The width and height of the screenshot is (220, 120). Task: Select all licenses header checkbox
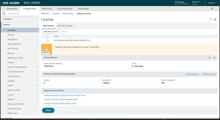[47, 37]
